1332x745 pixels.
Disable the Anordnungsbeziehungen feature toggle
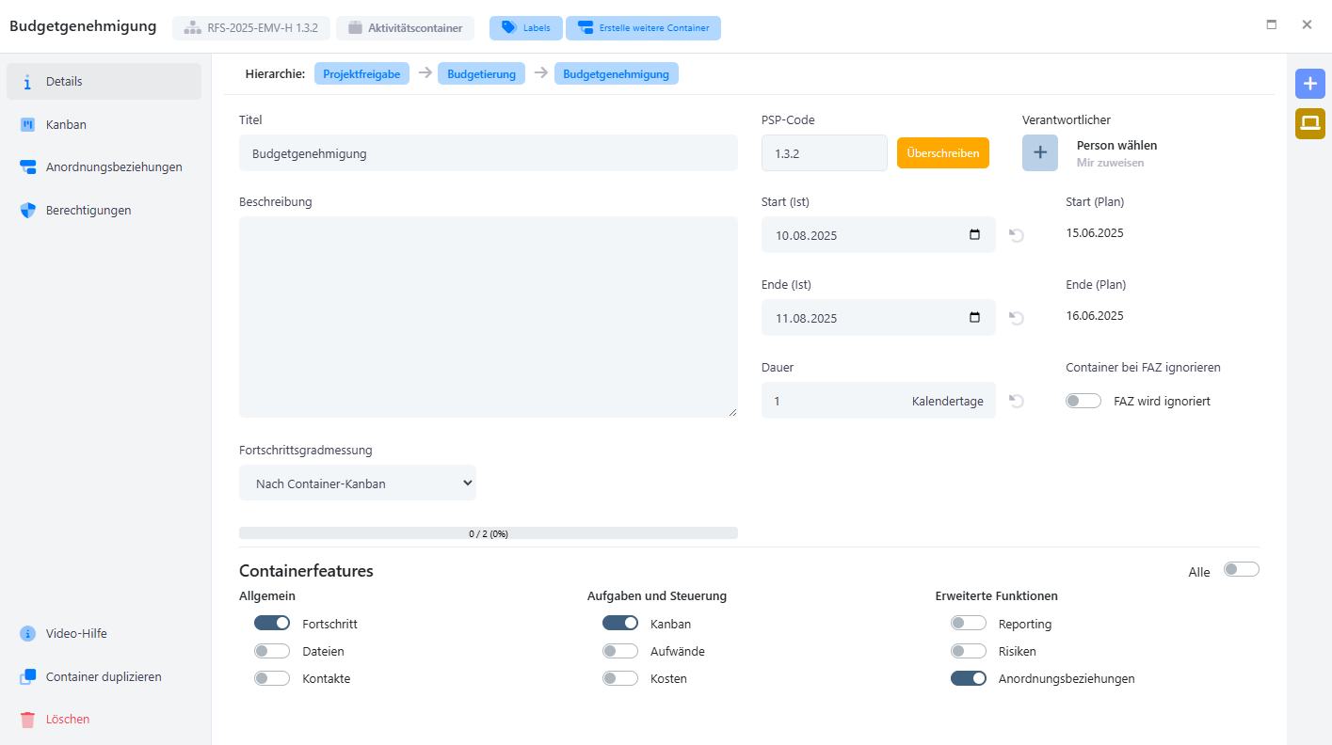point(969,677)
